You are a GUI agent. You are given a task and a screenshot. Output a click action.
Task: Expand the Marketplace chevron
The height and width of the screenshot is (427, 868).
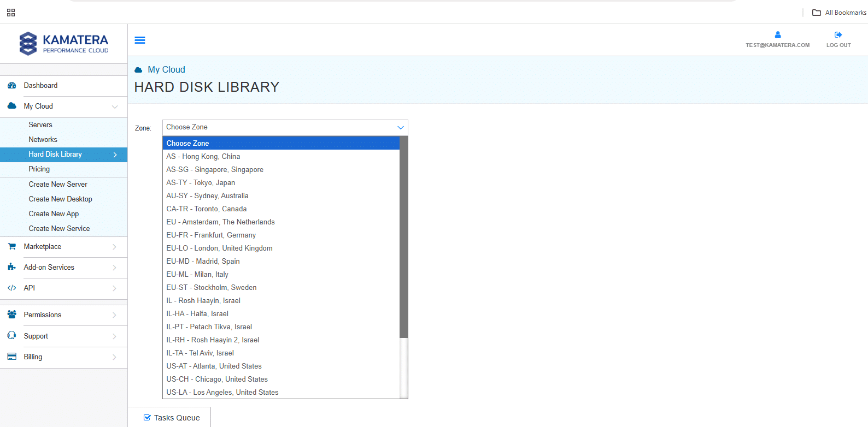coord(114,247)
